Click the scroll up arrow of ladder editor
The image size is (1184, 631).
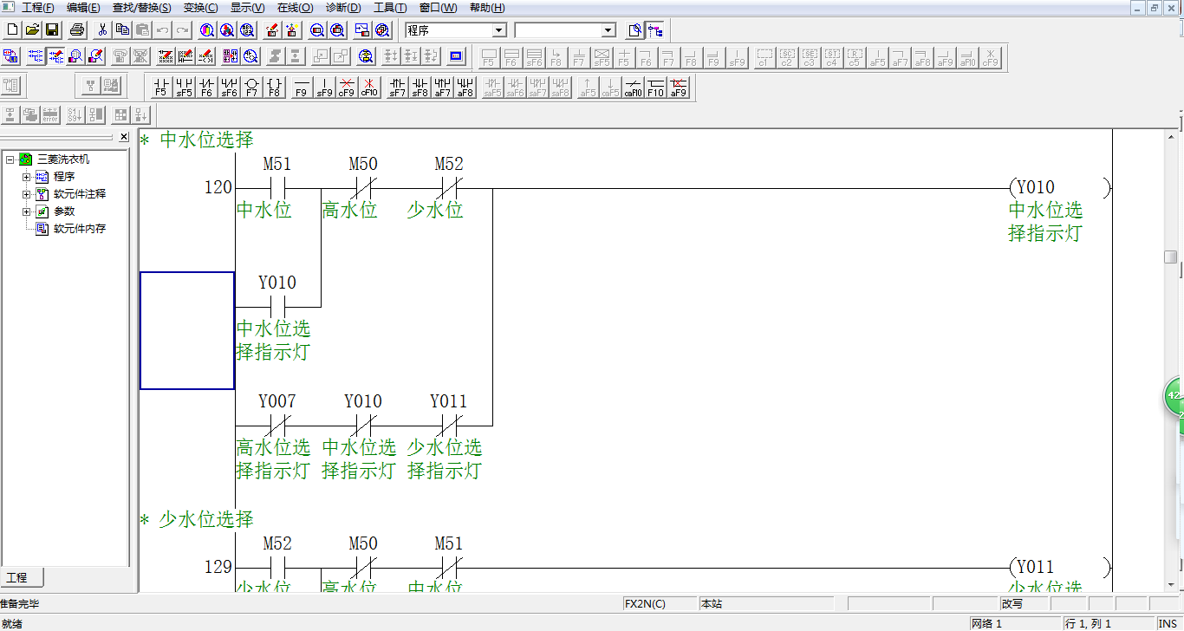click(x=1170, y=135)
